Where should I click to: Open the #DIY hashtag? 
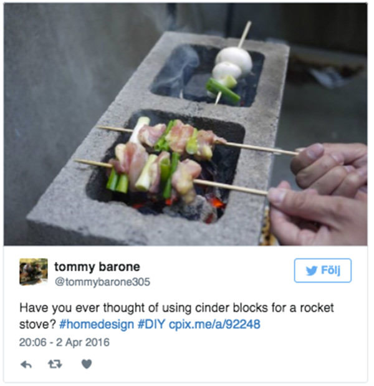pos(151,324)
